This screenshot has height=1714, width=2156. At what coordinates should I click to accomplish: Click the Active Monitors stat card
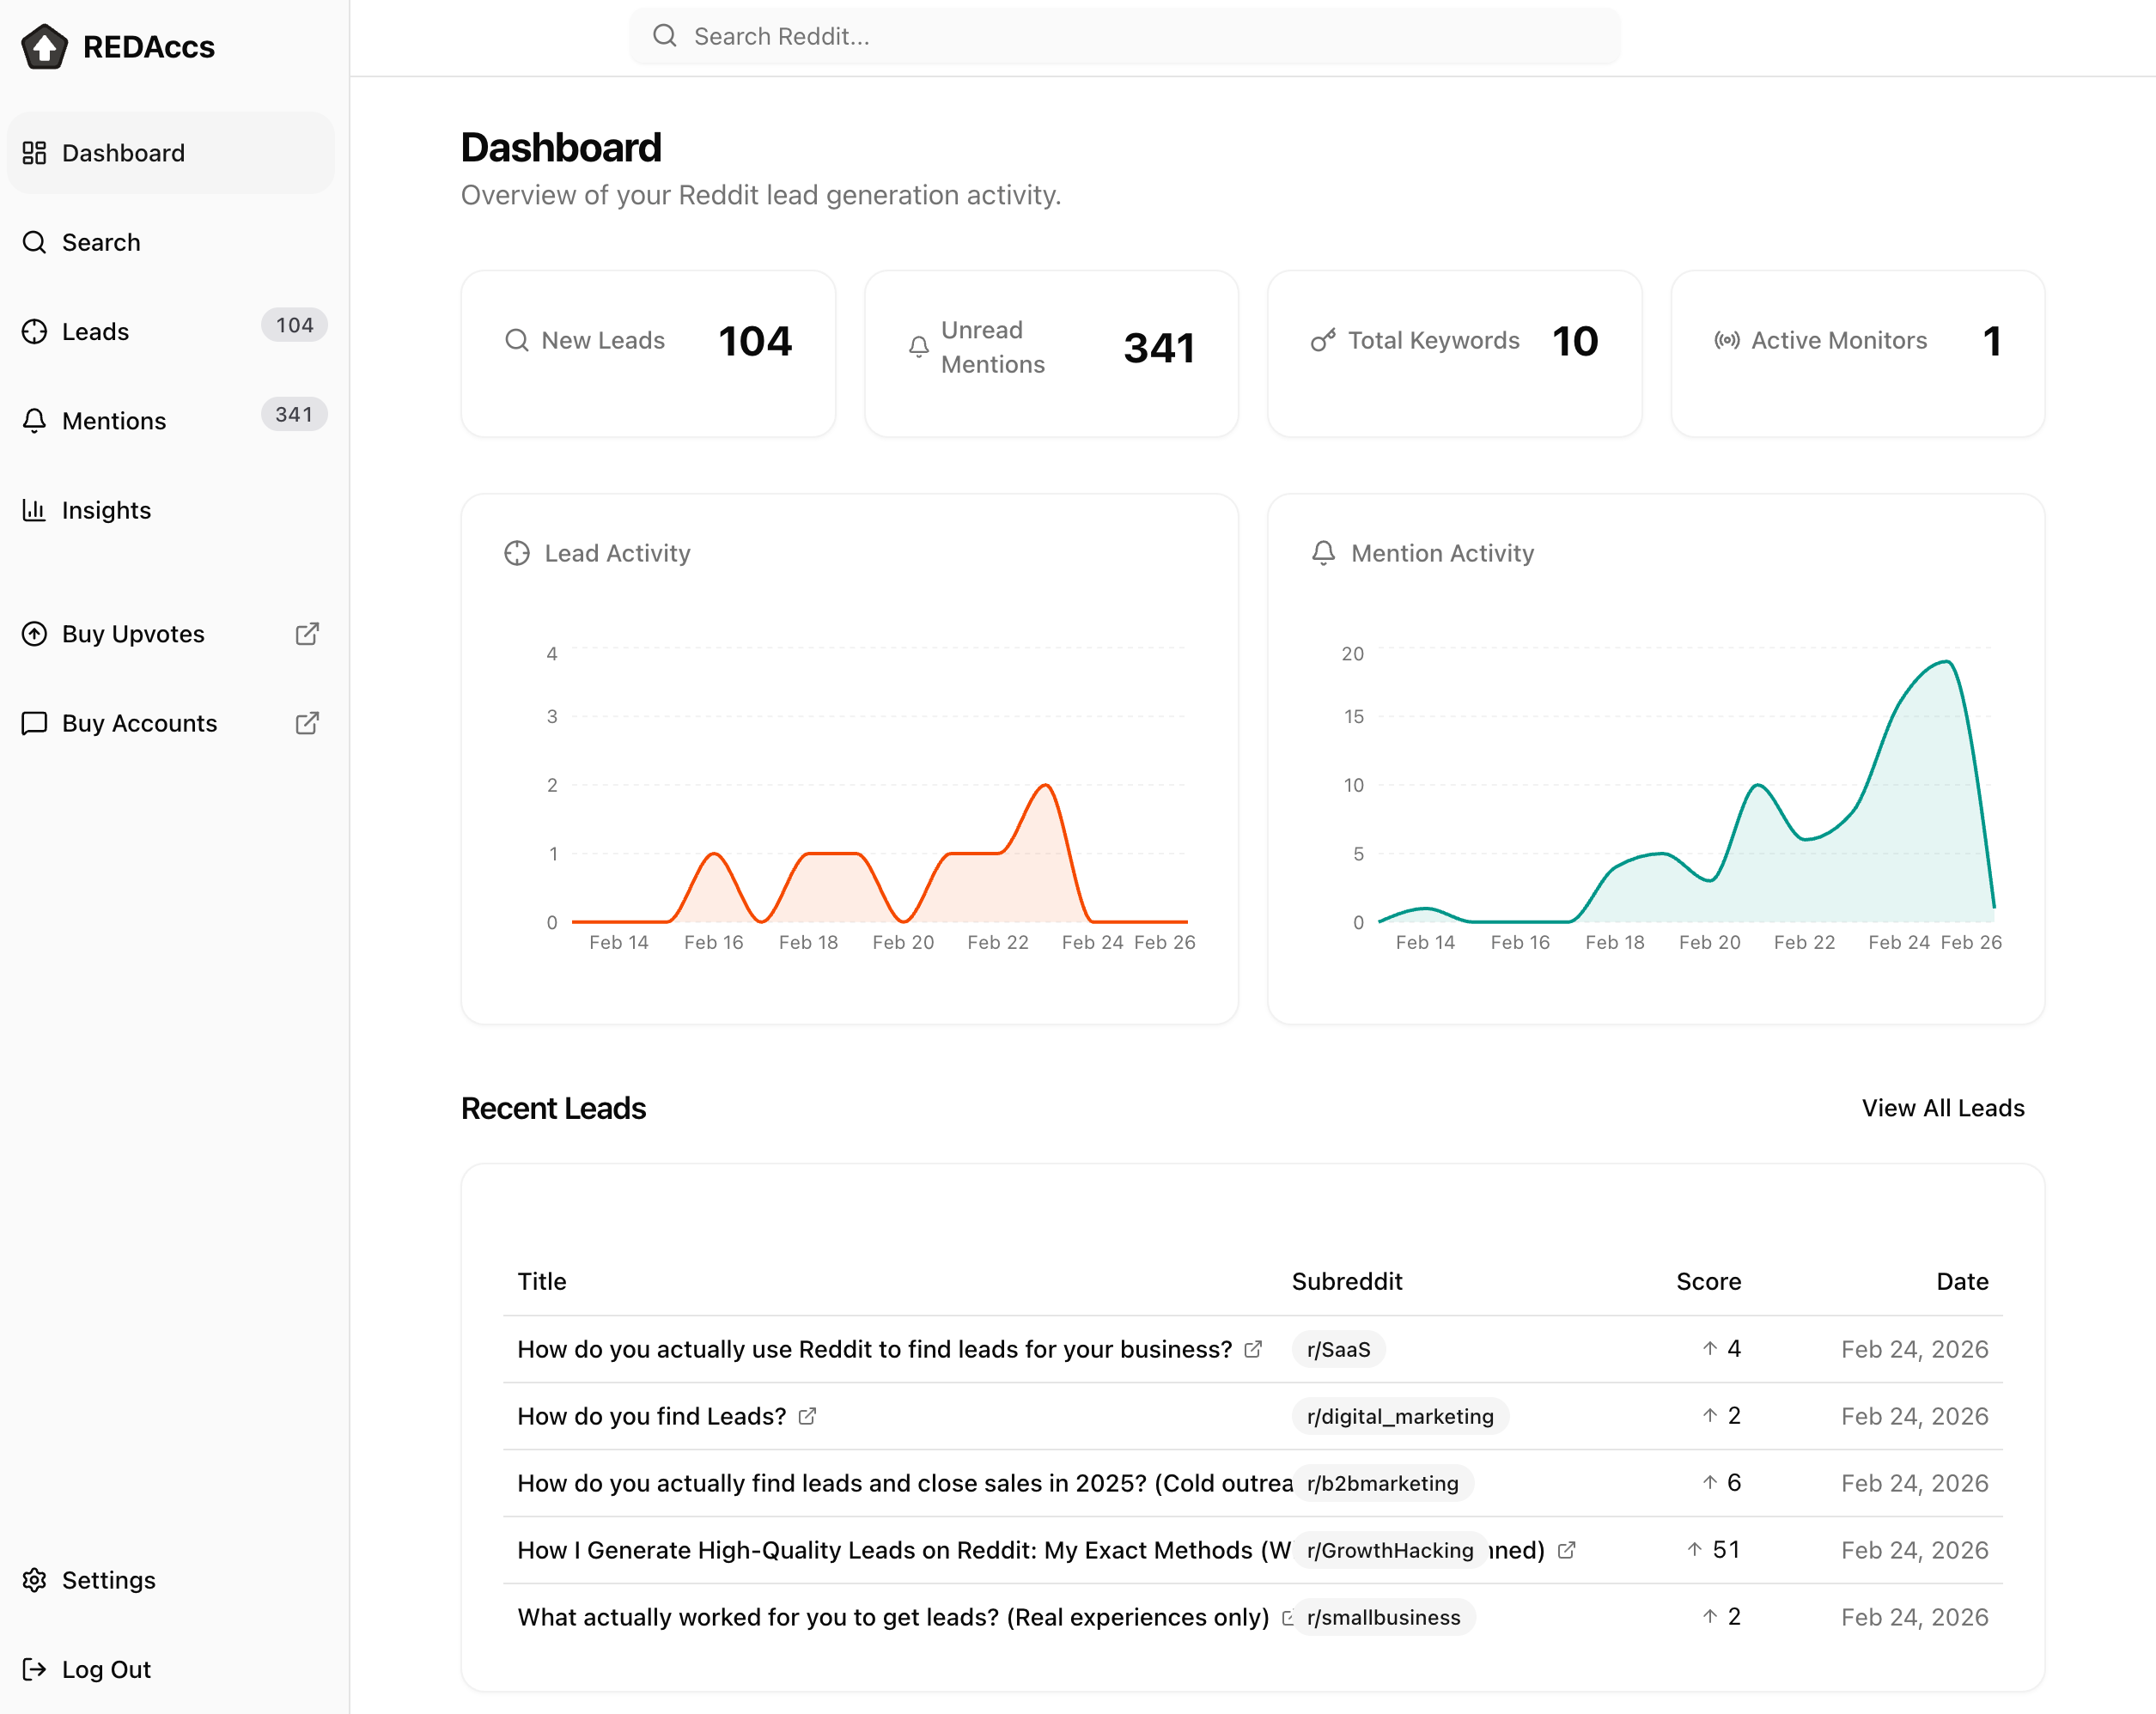click(x=1857, y=353)
